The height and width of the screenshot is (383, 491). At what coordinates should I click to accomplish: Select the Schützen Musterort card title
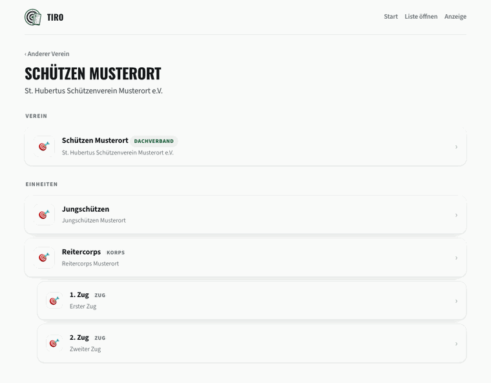[x=95, y=140]
